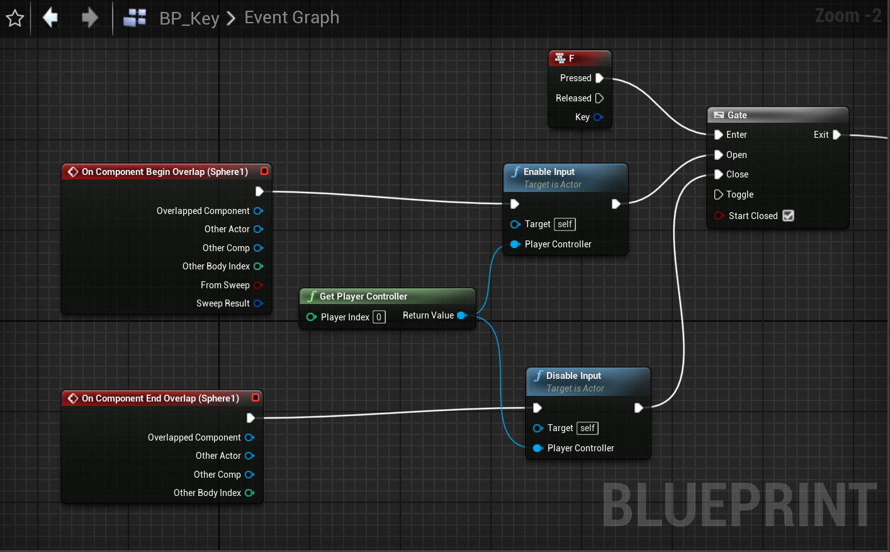Click the F node Released execution pin
This screenshot has width=890, height=552.
click(x=599, y=98)
